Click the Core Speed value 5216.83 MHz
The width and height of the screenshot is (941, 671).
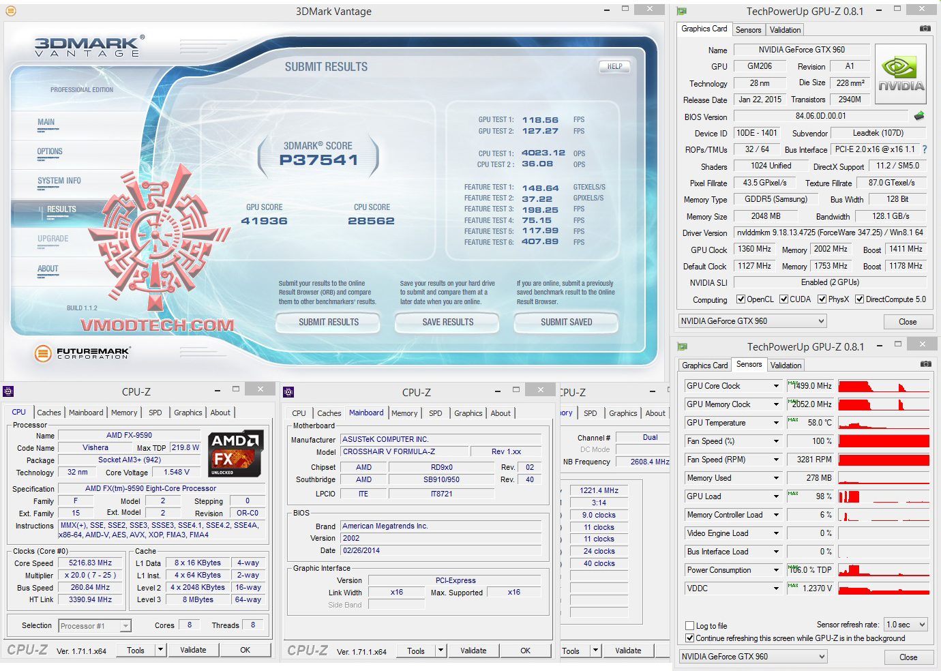pos(90,563)
